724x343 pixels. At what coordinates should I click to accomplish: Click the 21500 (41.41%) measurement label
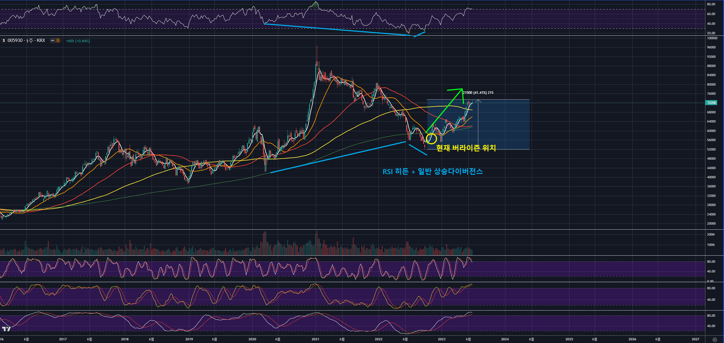(478, 93)
